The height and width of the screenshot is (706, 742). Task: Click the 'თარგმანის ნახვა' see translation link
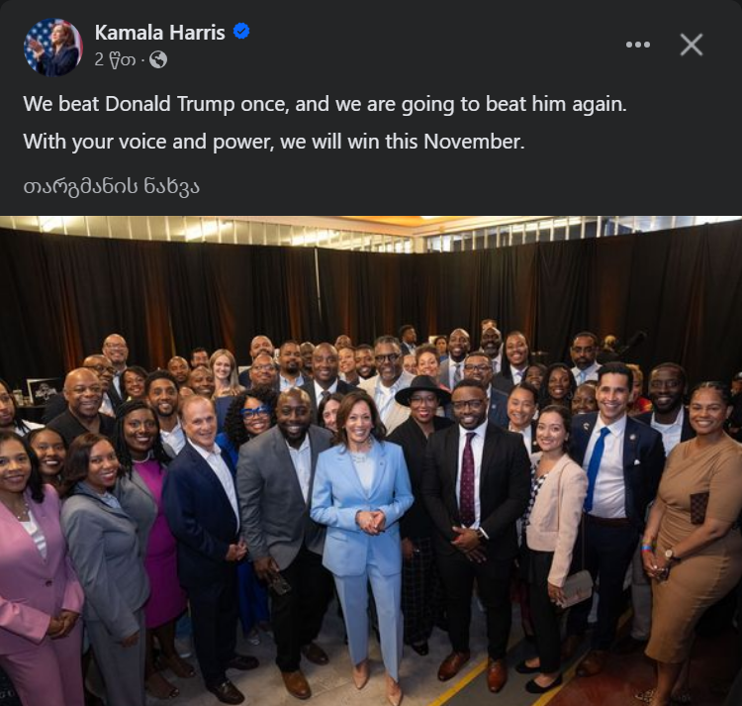pos(112,187)
